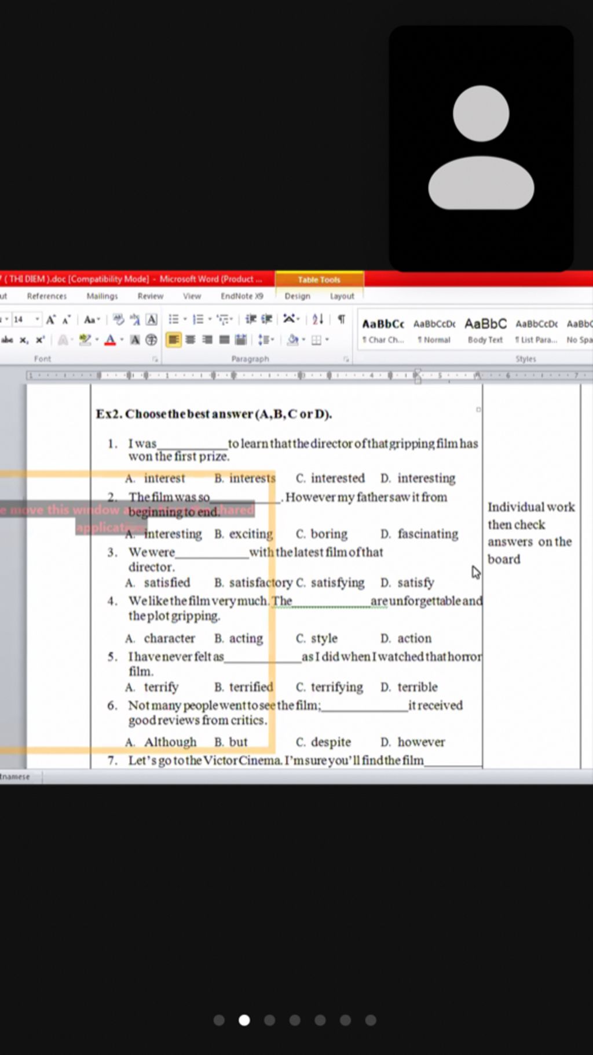
Task: Click the Text Effects icon
Action: [x=63, y=340]
